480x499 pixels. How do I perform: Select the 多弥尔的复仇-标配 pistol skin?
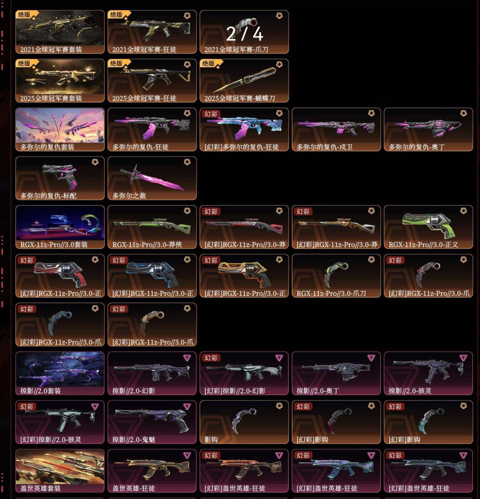tap(60, 178)
